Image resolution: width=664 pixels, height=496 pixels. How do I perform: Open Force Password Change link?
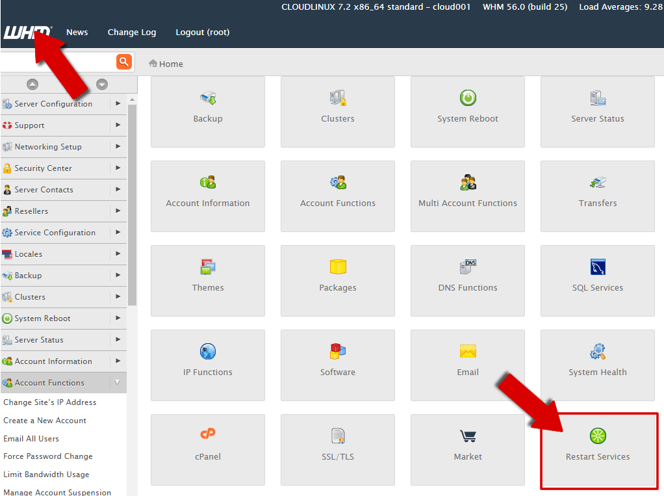[x=48, y=456]
